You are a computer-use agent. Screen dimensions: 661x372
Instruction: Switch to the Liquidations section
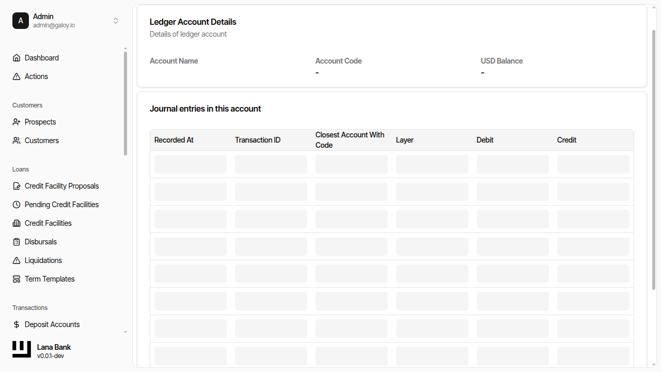tap(43, 260)
